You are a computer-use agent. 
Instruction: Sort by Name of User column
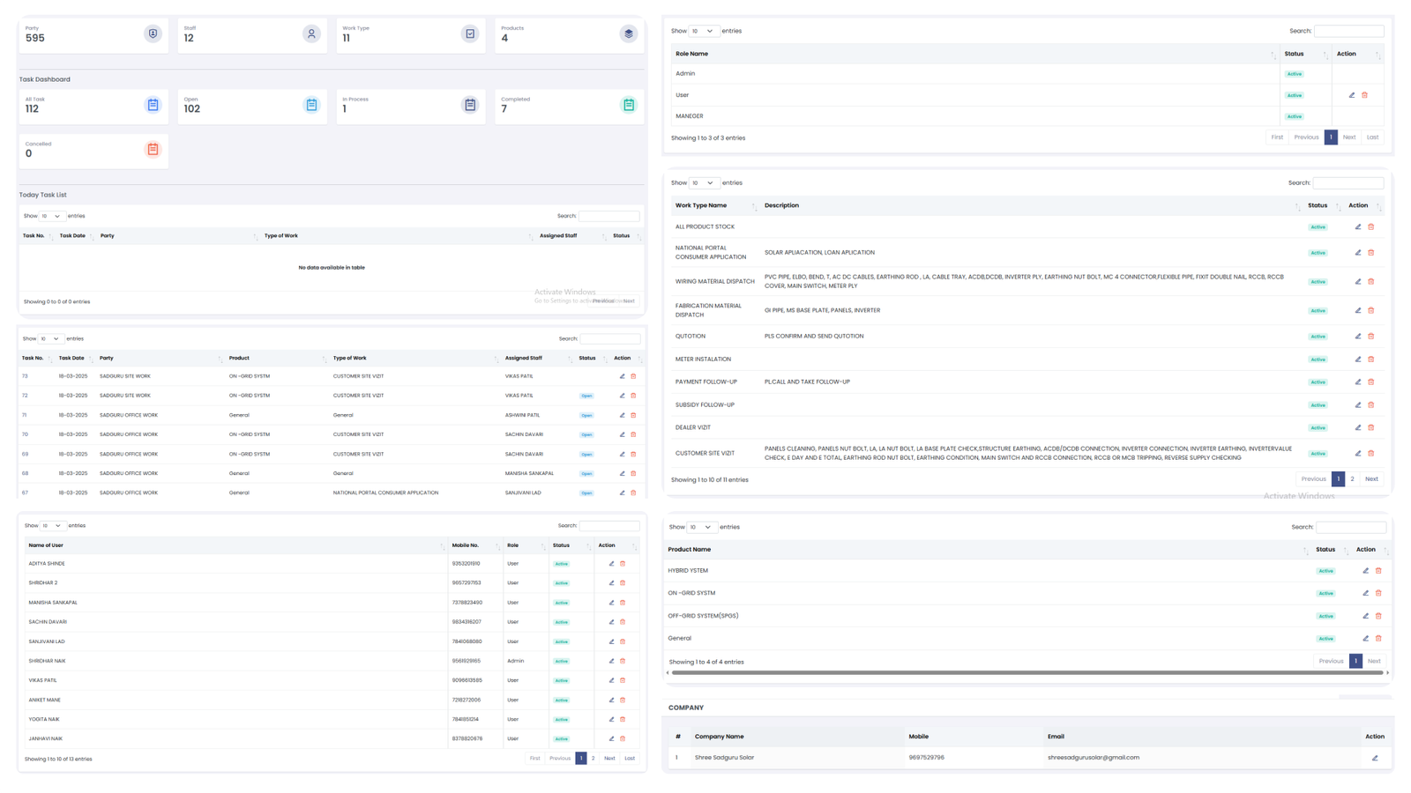pos(235,545)
